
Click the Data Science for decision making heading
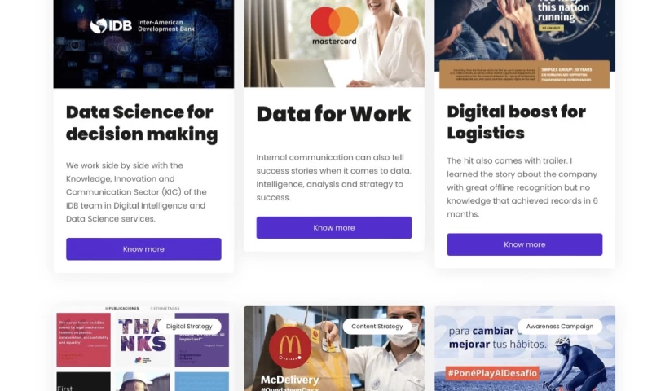[x=142, y=123]
